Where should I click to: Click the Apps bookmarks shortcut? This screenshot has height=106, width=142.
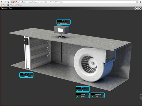point(3,5)
